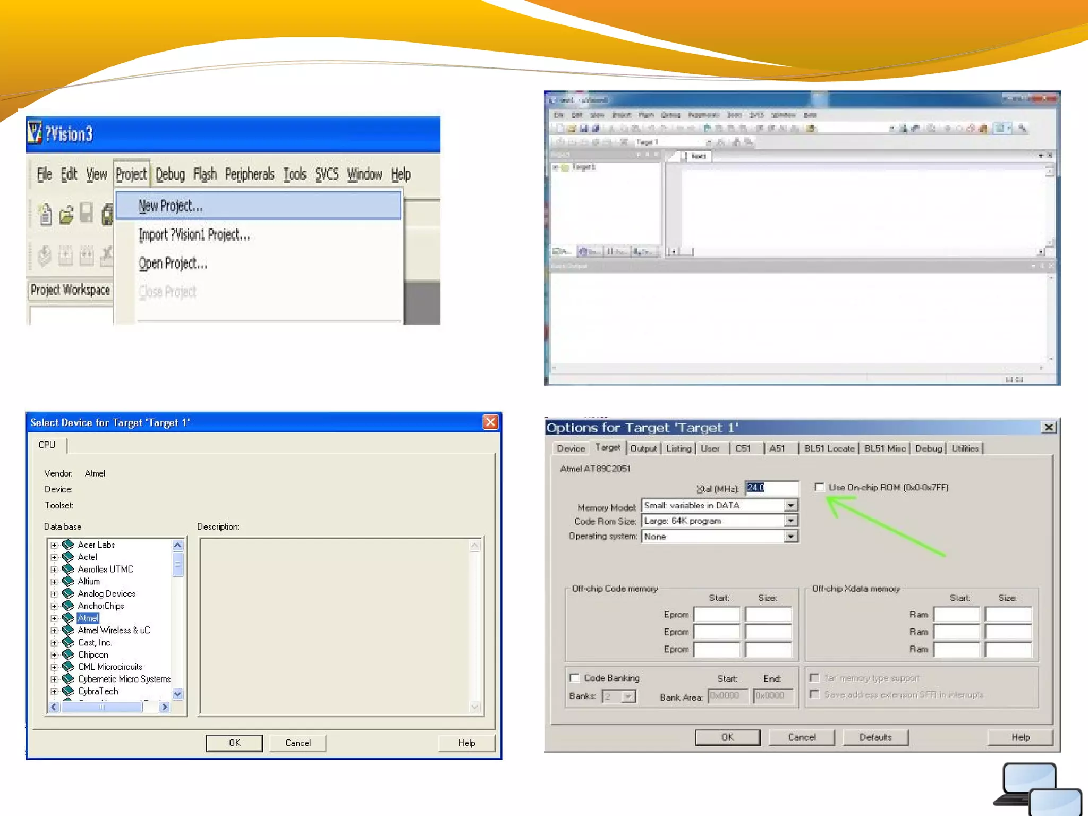Expand the selected Atmel vendor node

coord(54,618)
